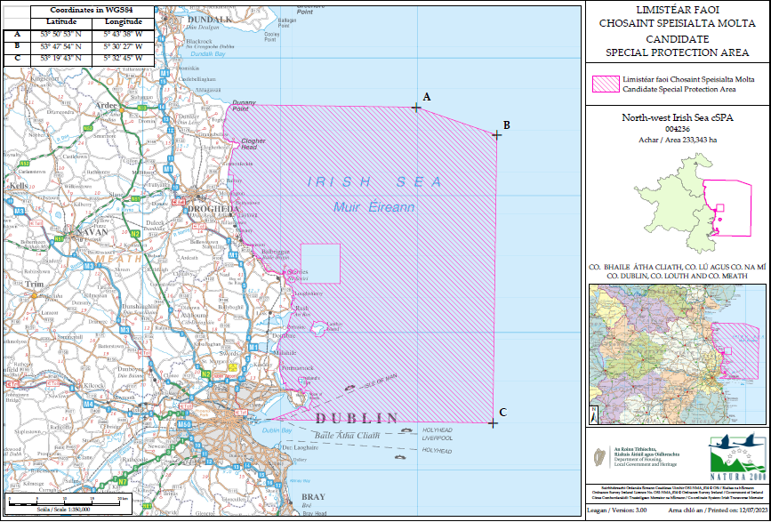Click row A latitude value in the table
Viewport: 771px width, 522px height.
tap(59, 34)
